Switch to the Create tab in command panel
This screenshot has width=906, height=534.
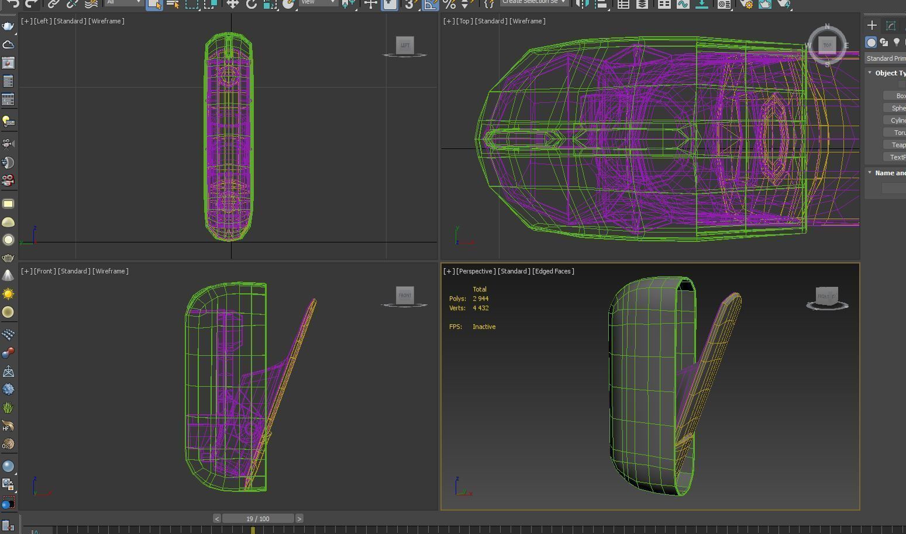(872, 25)
